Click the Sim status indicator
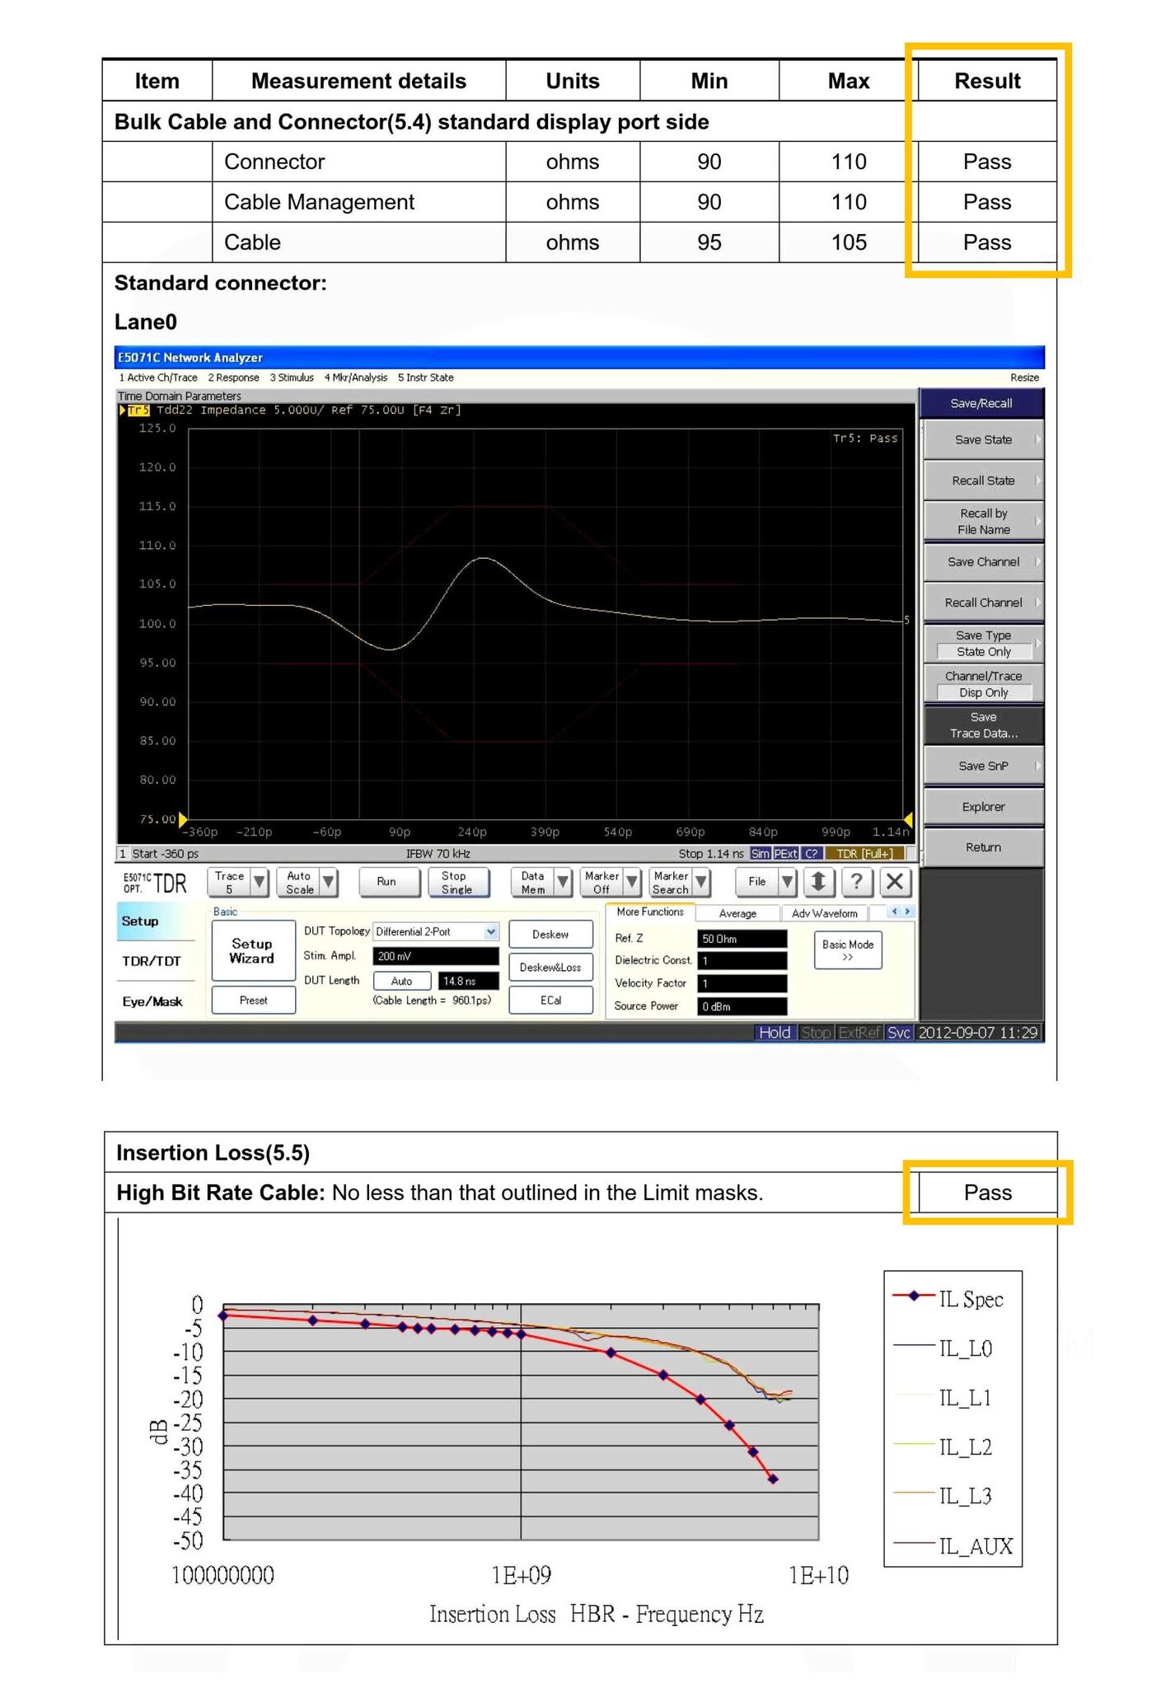Viewport: 1175px width, 1688px height. (x=760, y=854)
